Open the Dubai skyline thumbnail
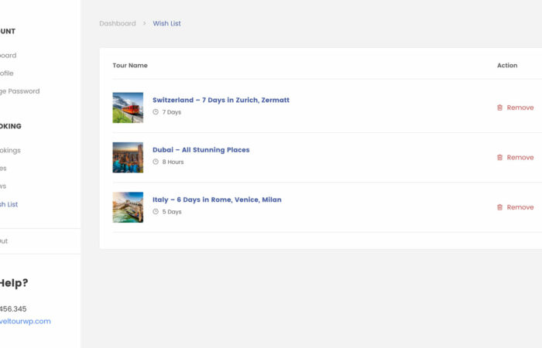Viewport: 542px width, 348px height. [x=128, y=157]
